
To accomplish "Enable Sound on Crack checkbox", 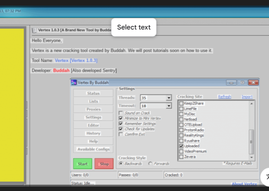I will coord(121,113).
